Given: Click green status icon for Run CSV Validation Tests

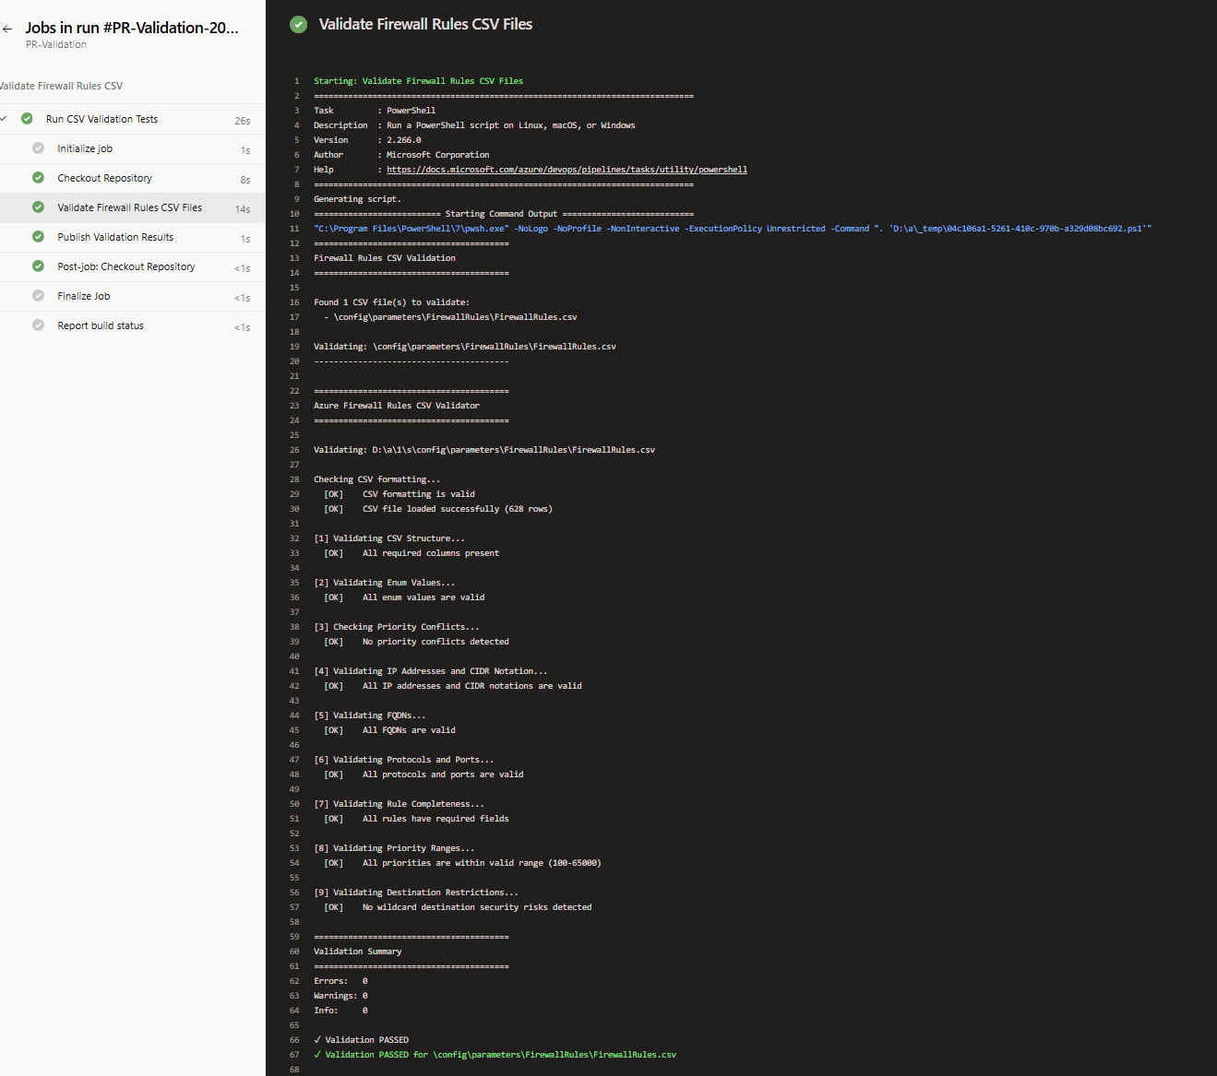Looking at the screenshot, I should click(27, 119).
